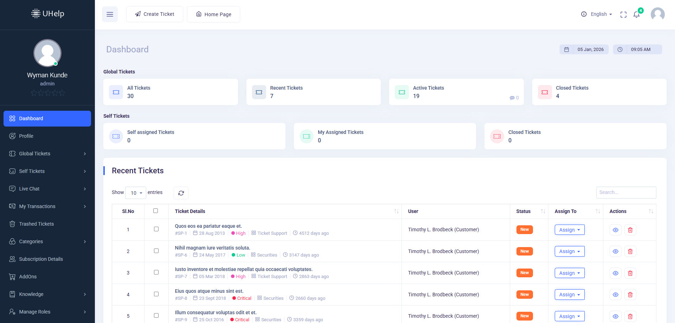Click the ticket Search input field
Screen dimensions: 675x323
point(626,193)
